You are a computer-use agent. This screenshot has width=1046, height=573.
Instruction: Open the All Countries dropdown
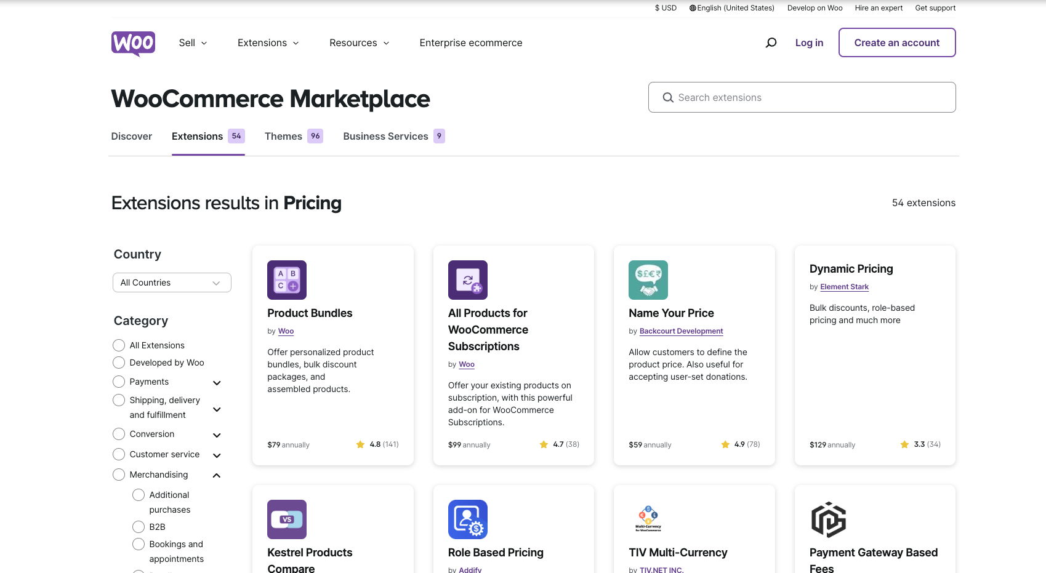(x=172, y=282)
